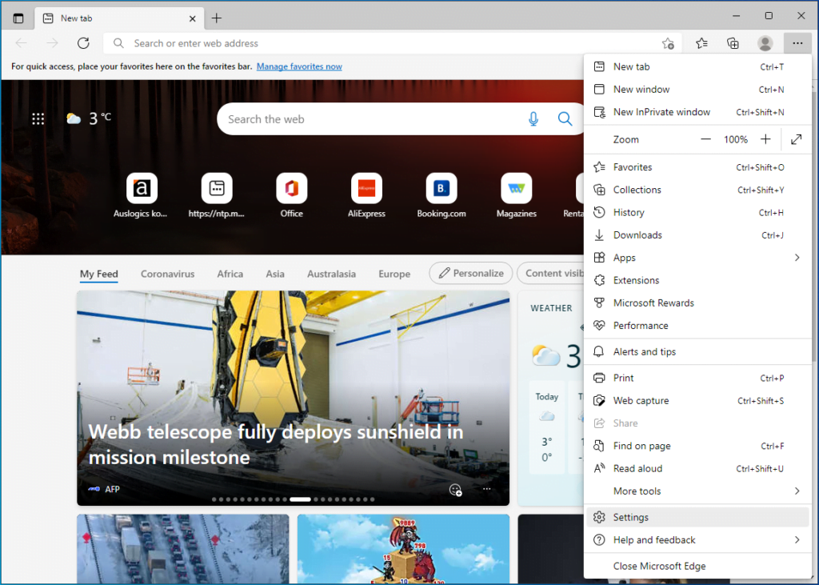Click the Personalize button
Viewport: 819px width, 585px height.
click(x=470, y=273)
